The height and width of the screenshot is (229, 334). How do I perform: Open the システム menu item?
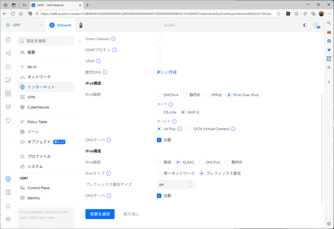coord(46,166)
